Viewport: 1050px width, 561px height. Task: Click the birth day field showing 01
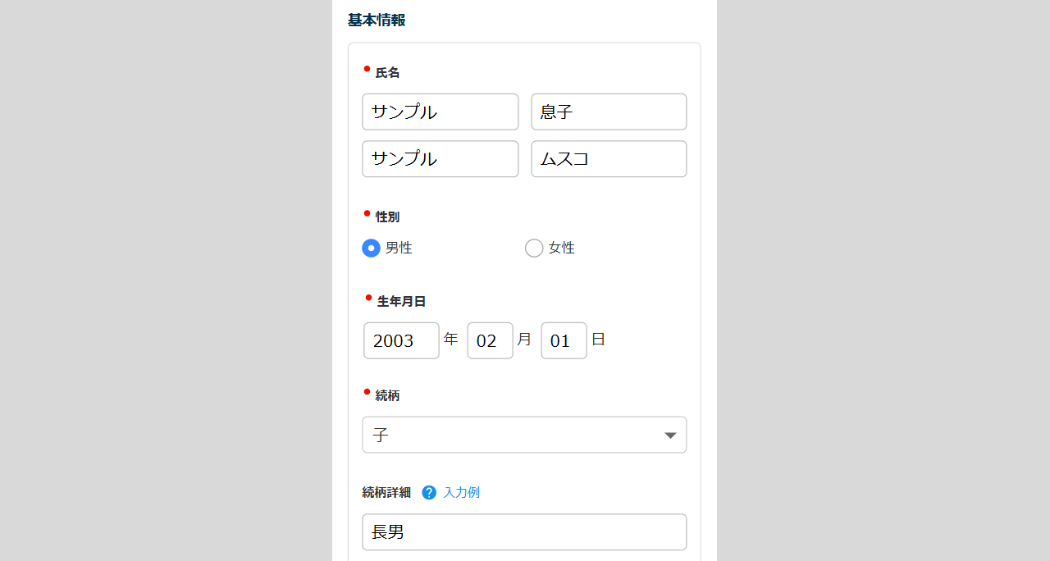[564, 340]
